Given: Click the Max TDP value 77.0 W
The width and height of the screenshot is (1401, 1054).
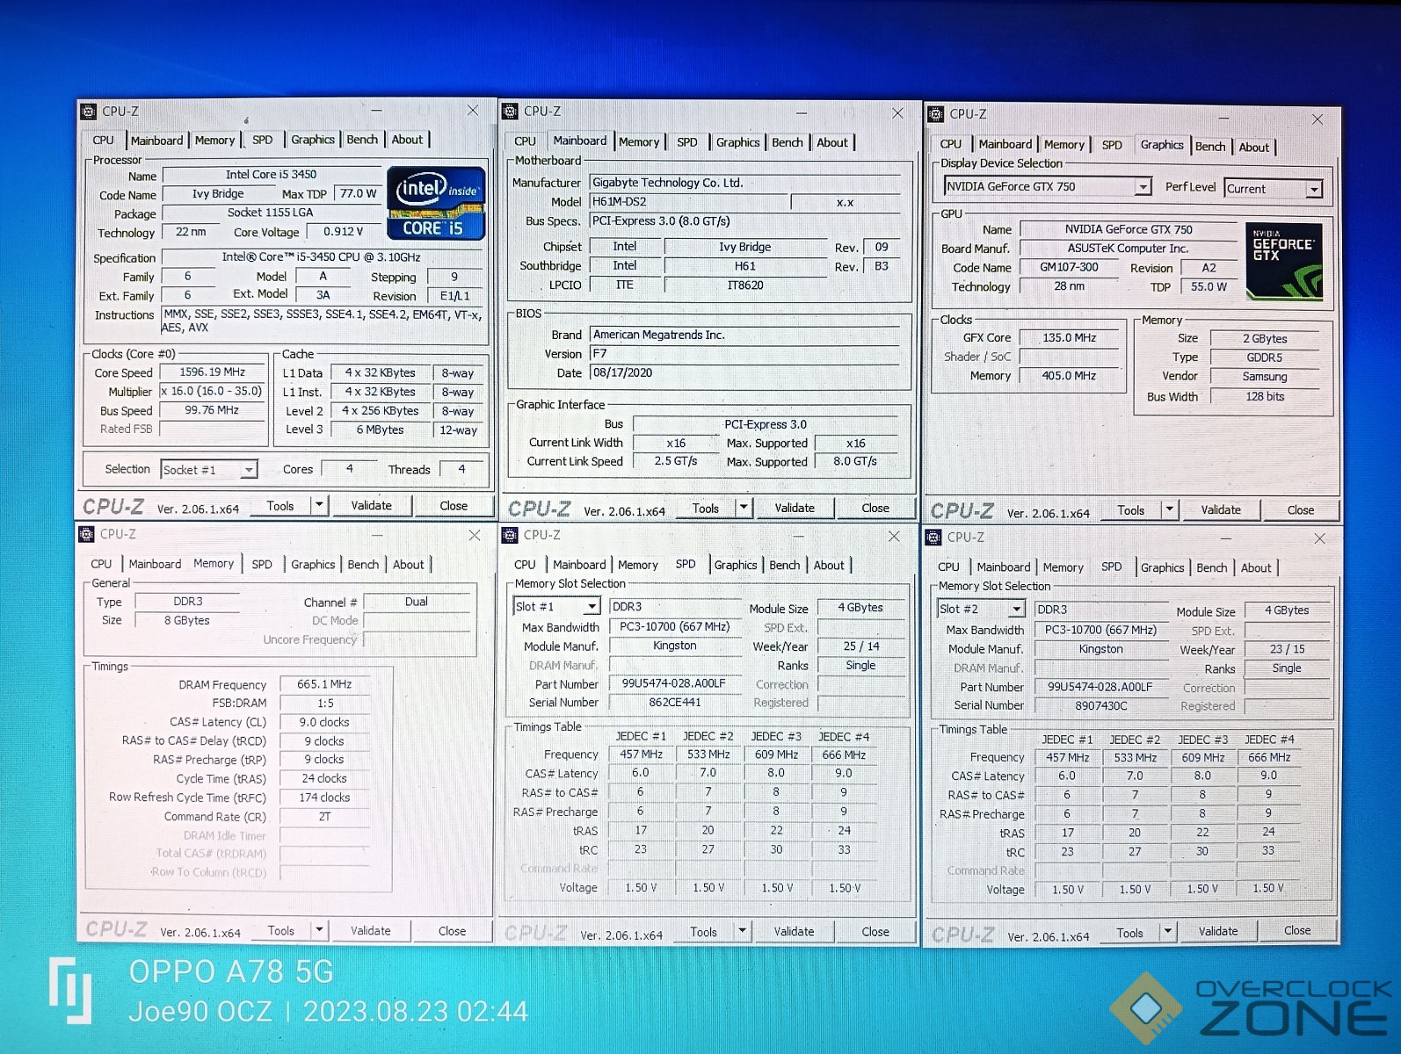Looking at the screenshot, I should pyautogui.click(x=358, y=194).
